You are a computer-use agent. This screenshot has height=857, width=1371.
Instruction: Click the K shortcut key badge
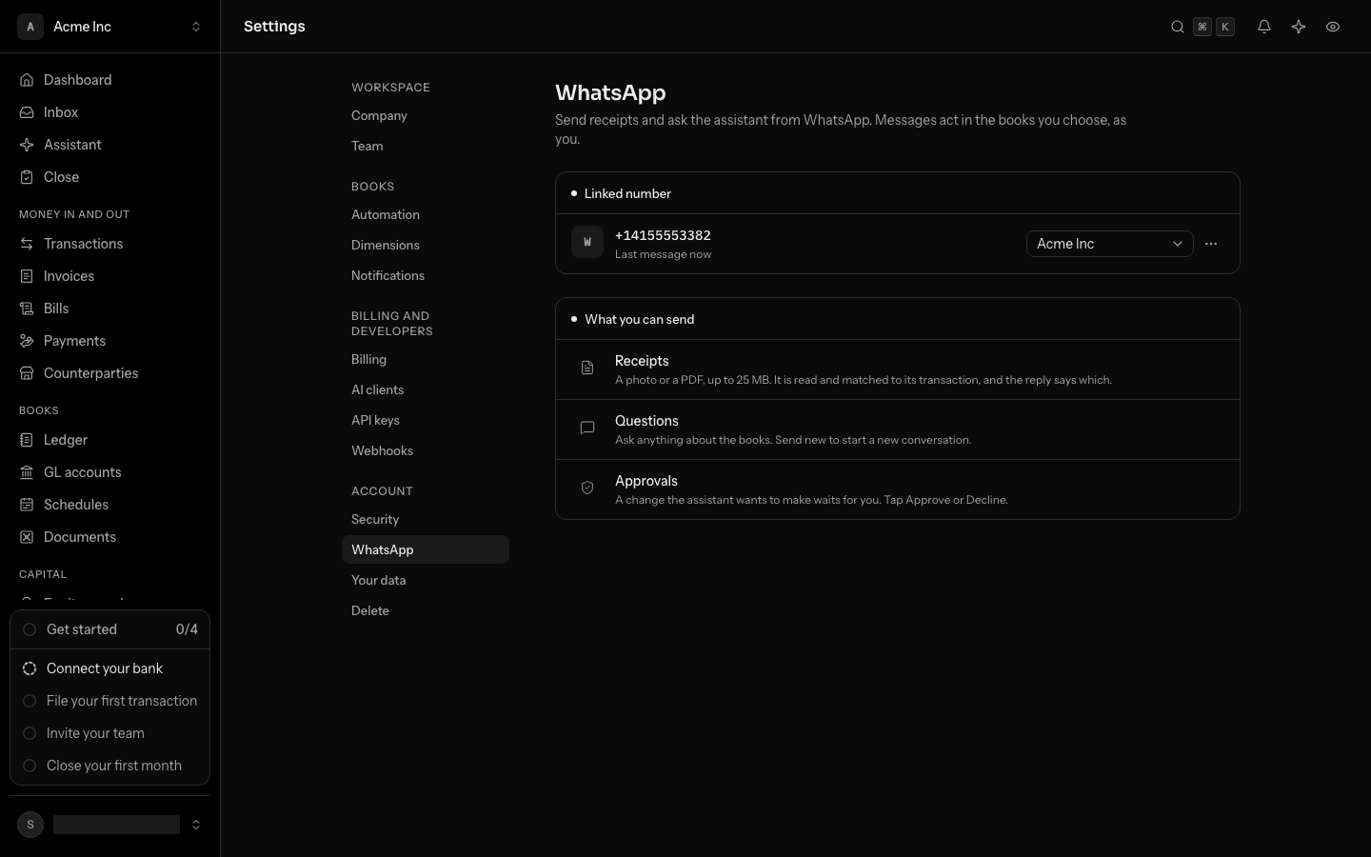1225,27
